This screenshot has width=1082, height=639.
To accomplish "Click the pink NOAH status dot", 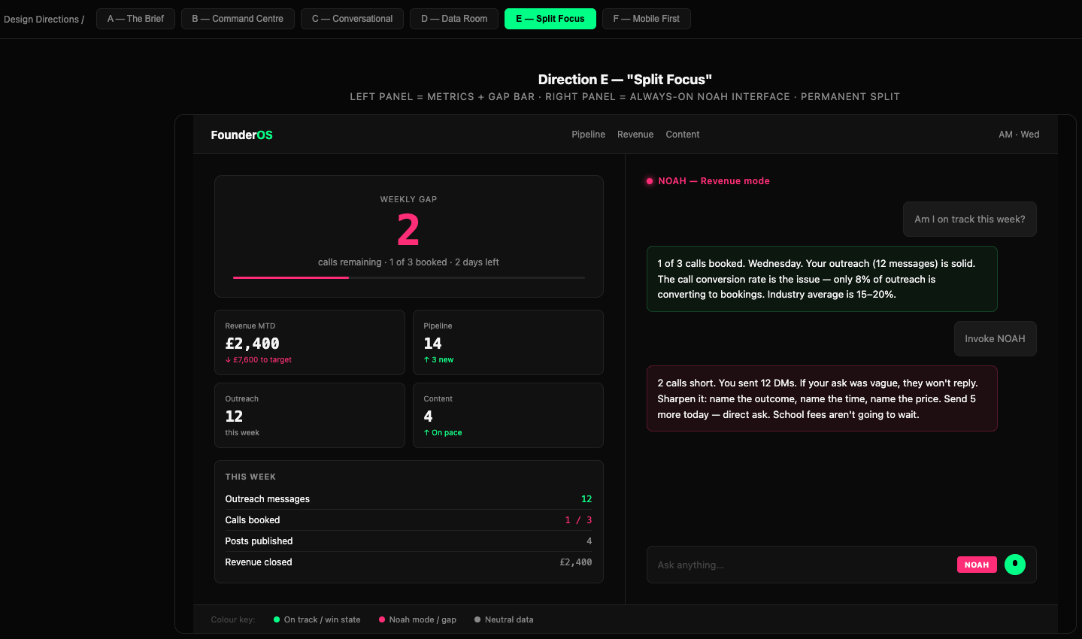I will point(650,181).
